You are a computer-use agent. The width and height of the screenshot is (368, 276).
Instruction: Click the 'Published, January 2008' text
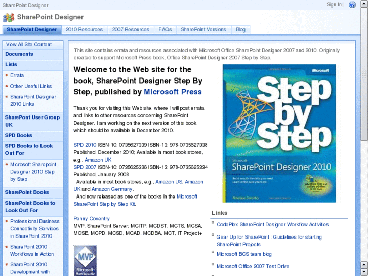[x=101, y=175]
